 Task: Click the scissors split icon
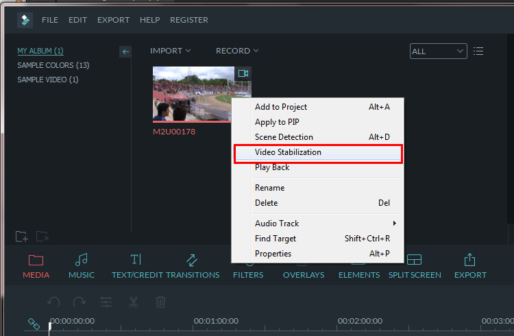click(x=134, y=302)
